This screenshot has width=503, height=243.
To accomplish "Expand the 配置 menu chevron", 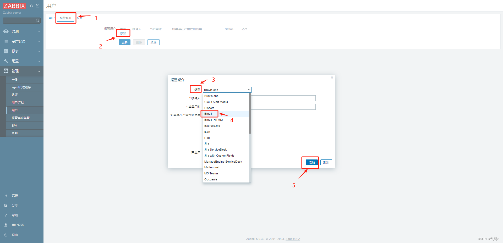I will 39,61.
